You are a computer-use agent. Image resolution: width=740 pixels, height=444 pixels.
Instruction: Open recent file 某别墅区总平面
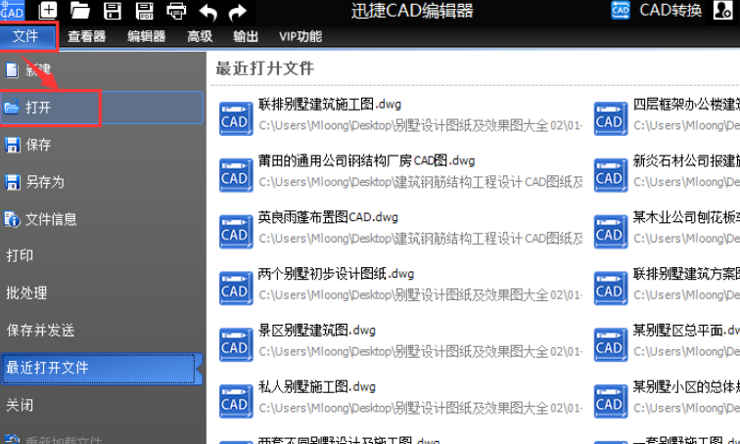[686, 331]
